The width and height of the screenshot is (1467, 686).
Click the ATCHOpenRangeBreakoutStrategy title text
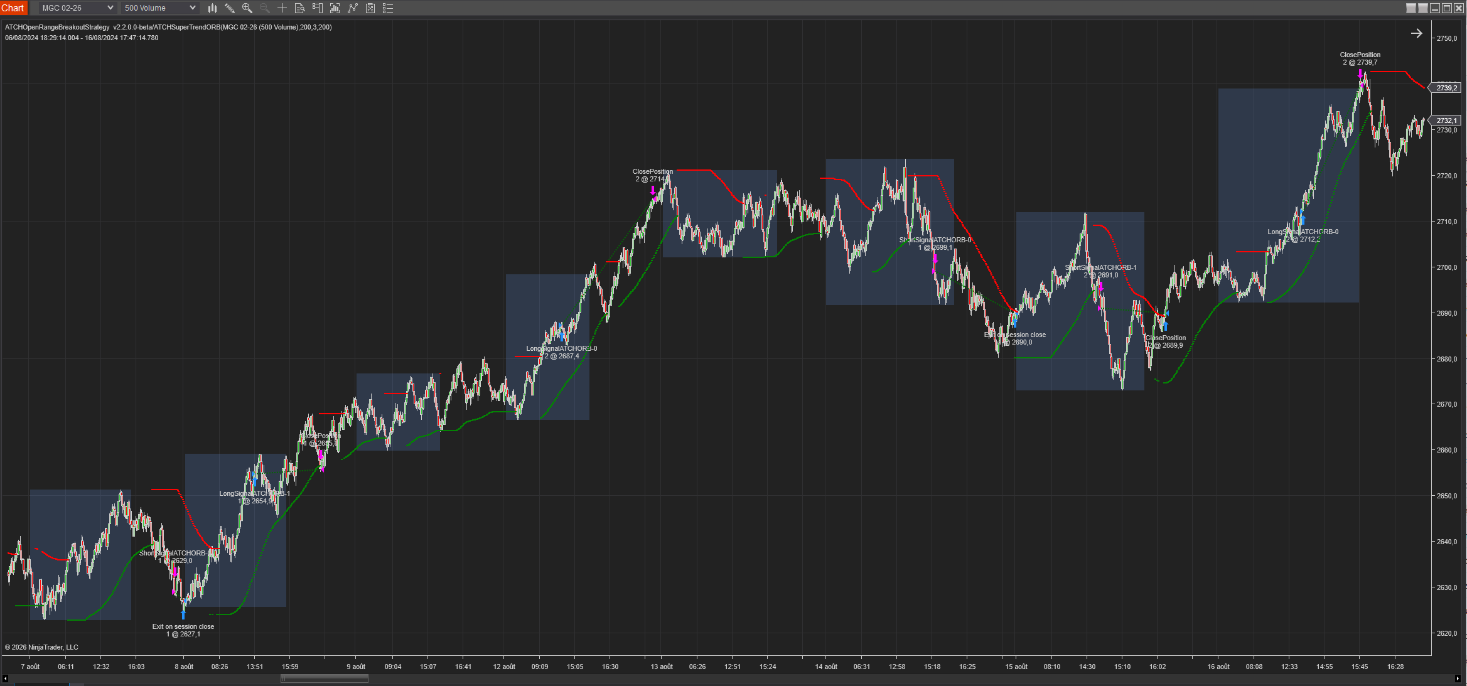[55, 27]
